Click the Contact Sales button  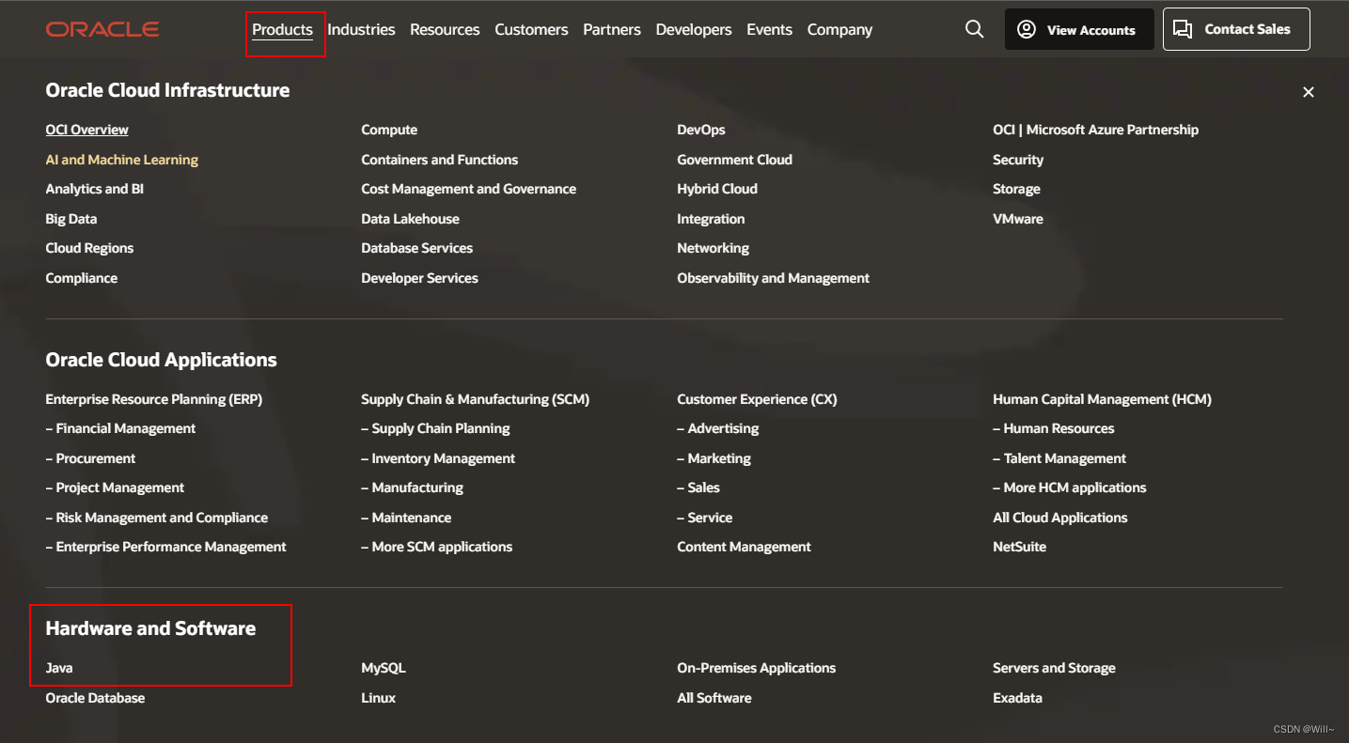pyautogui.click(x=1236, y=29)
